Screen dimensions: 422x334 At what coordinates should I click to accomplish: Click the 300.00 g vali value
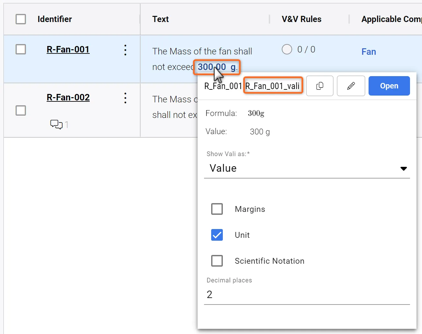[217, 67]
